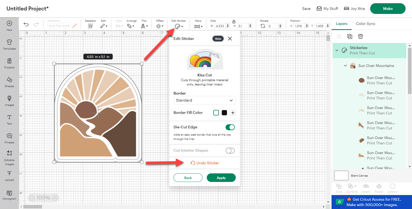Click the X position input field
Image resolution: width=412 pixels, height=209 pixels.
tap(300, 26)
